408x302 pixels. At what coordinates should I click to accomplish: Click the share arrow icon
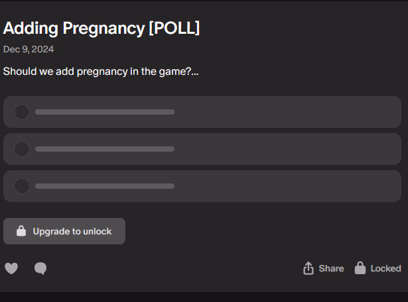click(308, 268)
